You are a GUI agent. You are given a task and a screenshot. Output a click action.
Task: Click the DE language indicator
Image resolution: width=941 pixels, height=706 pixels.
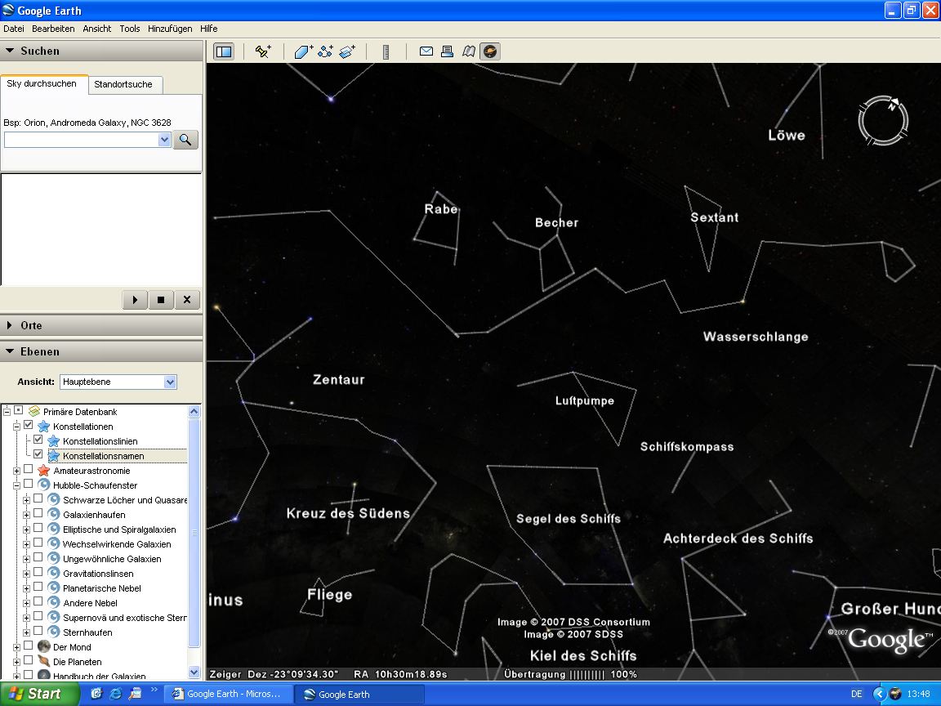coord(856,694)
